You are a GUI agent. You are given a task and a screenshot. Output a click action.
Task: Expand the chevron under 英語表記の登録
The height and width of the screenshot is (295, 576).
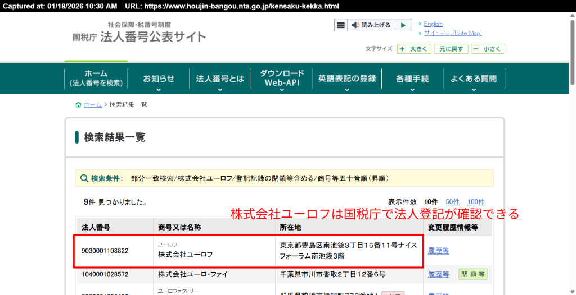pos(347,89)
